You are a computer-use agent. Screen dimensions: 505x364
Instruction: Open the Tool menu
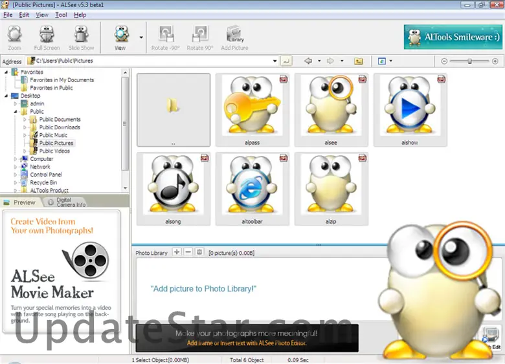tap(61, 14)
